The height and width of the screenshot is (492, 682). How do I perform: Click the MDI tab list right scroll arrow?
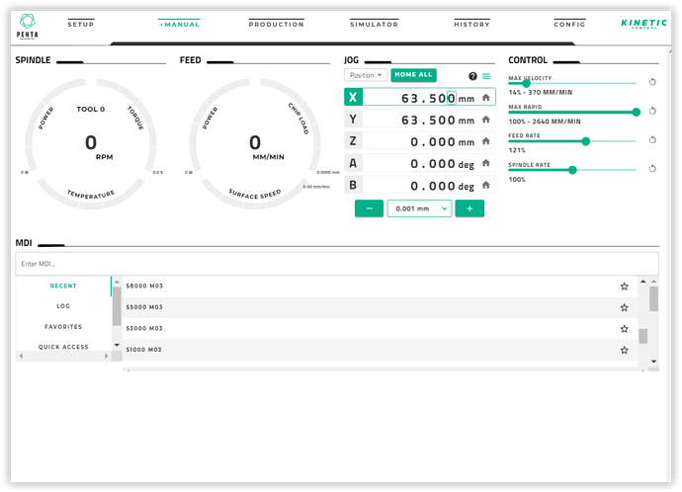(106, 356)
